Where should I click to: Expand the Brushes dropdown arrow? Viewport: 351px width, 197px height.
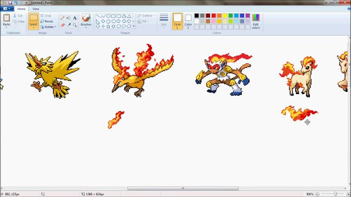tap(86, 27)
